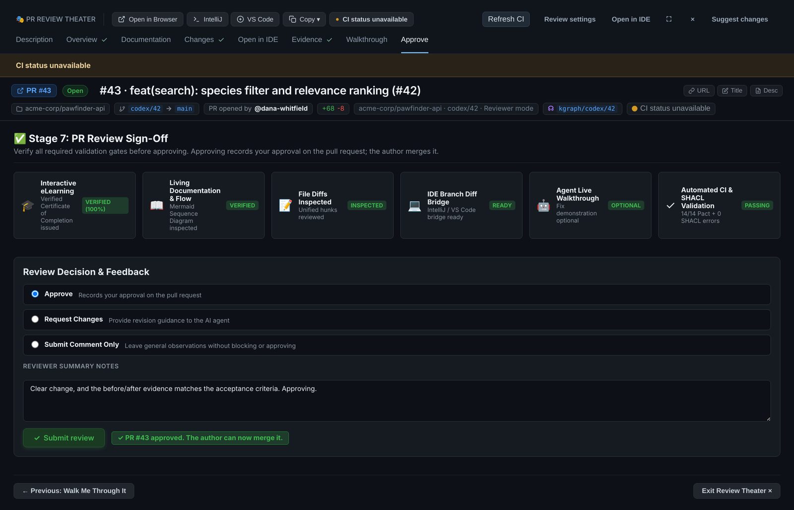Open the PR in VS Code
This screenshot has width=794, height=510.
click(x=255, y=19)
